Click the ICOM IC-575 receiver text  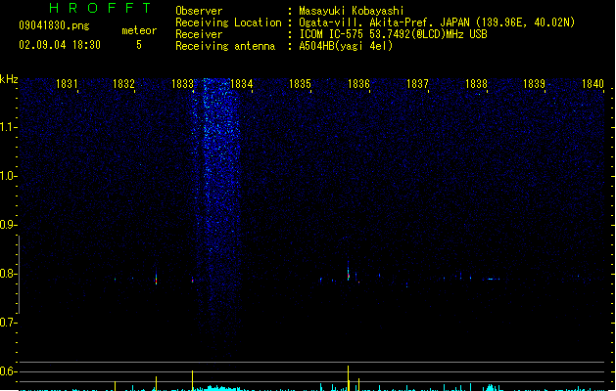click(393, 34)
